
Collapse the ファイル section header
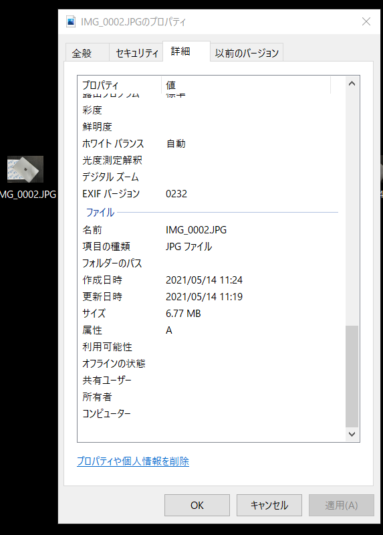tap(100, 213)
